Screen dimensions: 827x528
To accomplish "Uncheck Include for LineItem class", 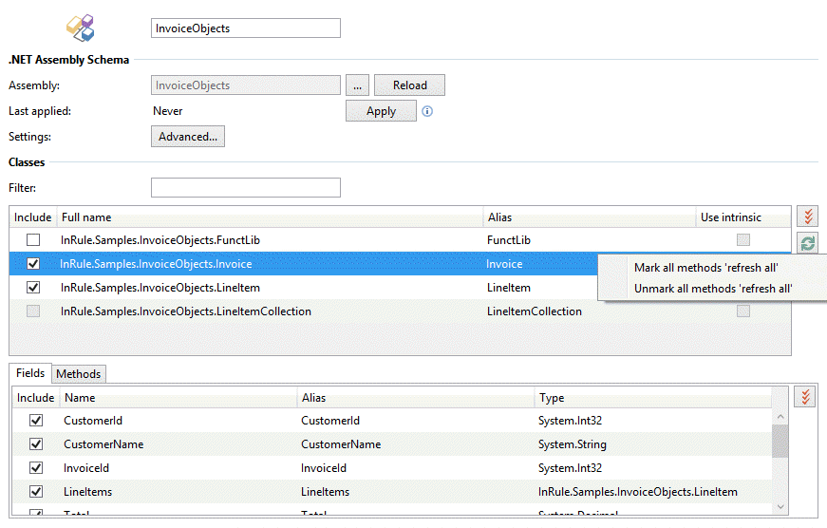I will tap(34, 288).
